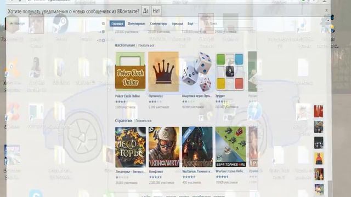
Task: Switch to the Симуляторы tab
Action: [158, 24]
